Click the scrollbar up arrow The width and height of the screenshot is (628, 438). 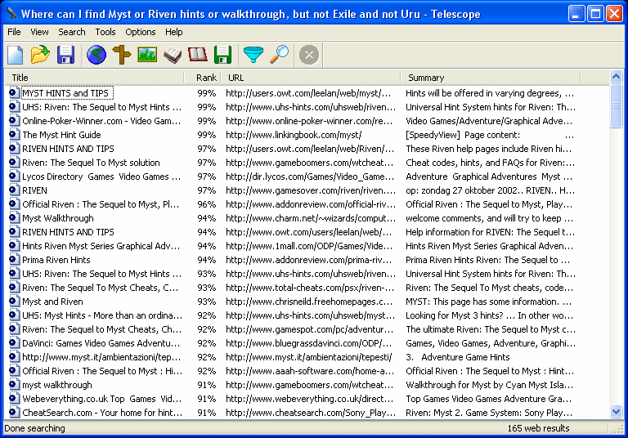[x=616, y=76]
